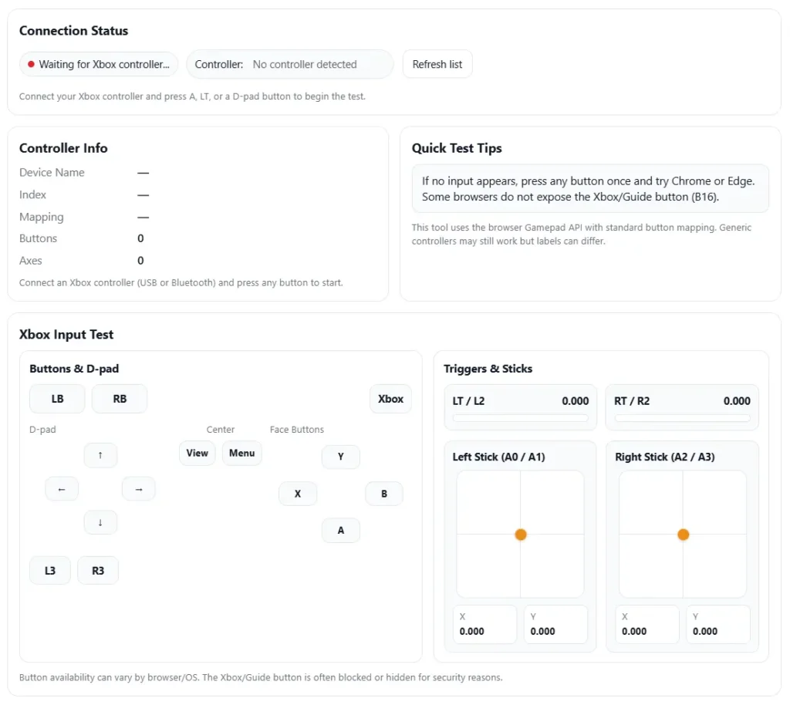This screenshot has width=790, height=705.
Task: Click the Refresh list button
Action: coord(437,65)
